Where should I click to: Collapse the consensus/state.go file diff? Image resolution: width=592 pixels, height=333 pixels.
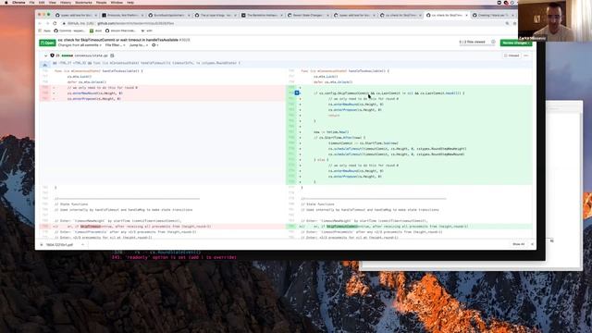click(45, 55)
